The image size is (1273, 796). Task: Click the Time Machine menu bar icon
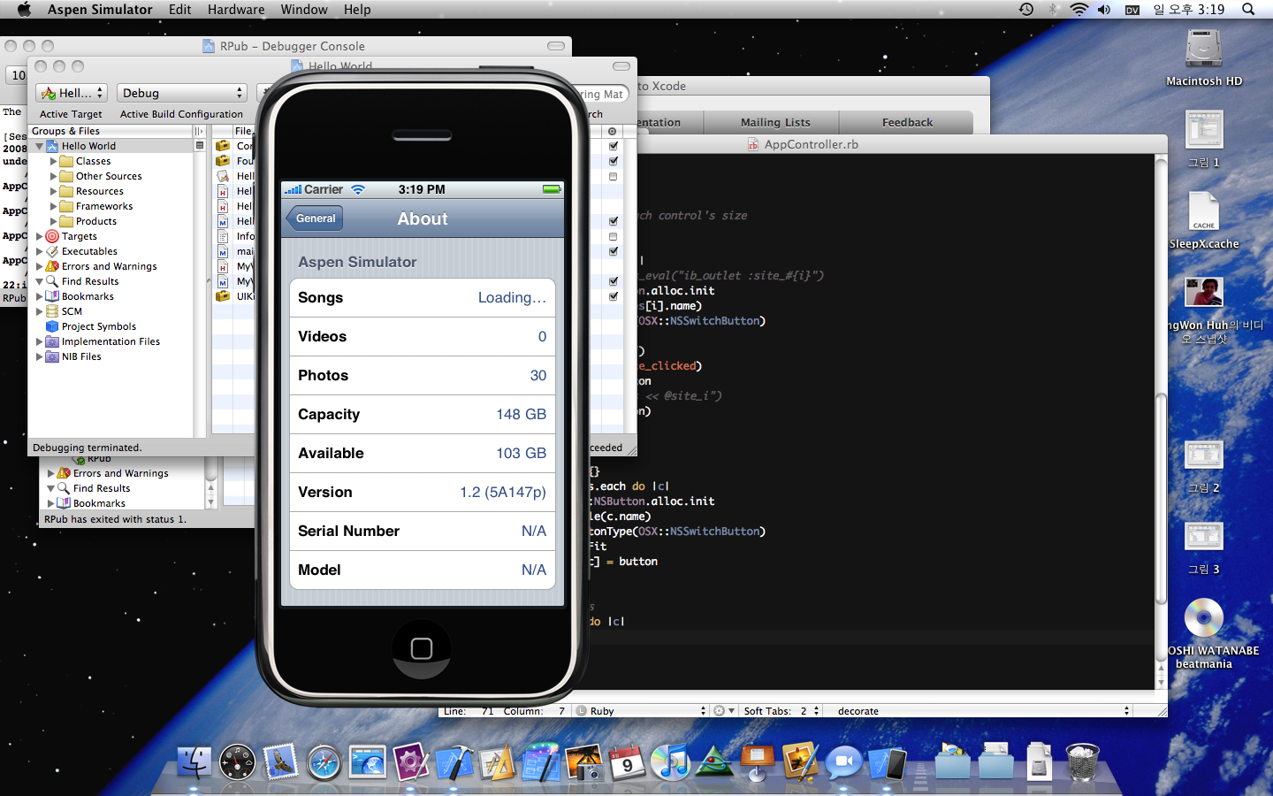(1025, 9)
